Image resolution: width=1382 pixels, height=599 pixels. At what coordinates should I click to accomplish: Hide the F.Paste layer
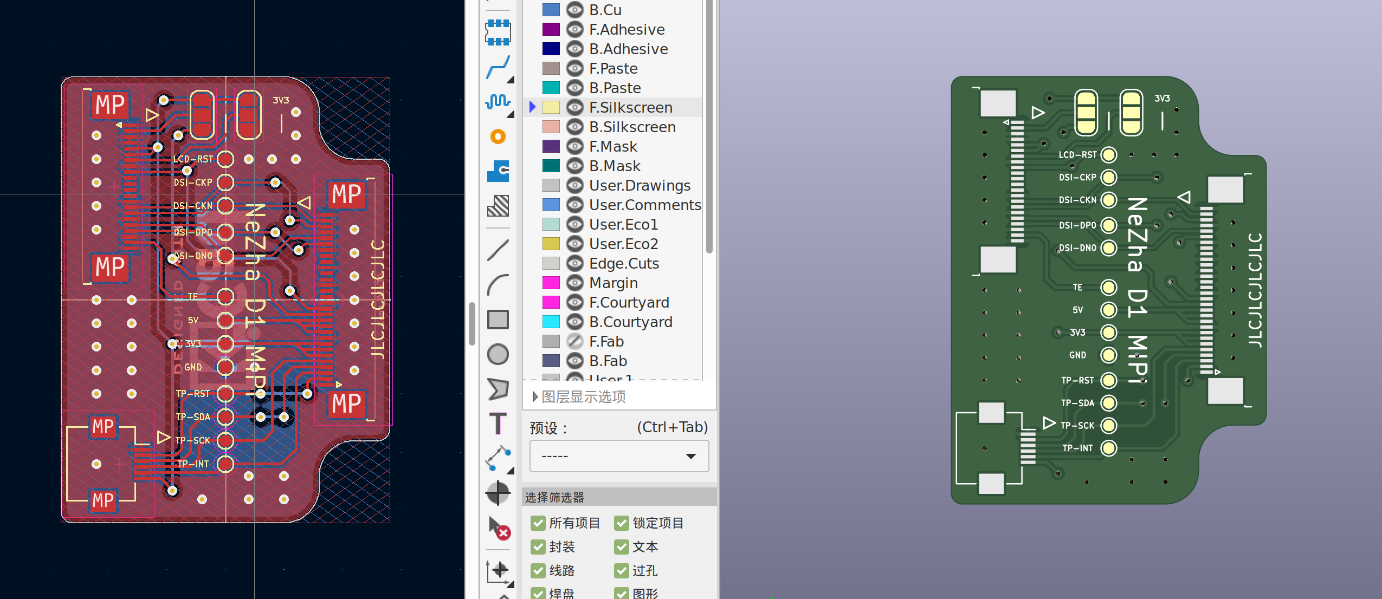[575, 68]
